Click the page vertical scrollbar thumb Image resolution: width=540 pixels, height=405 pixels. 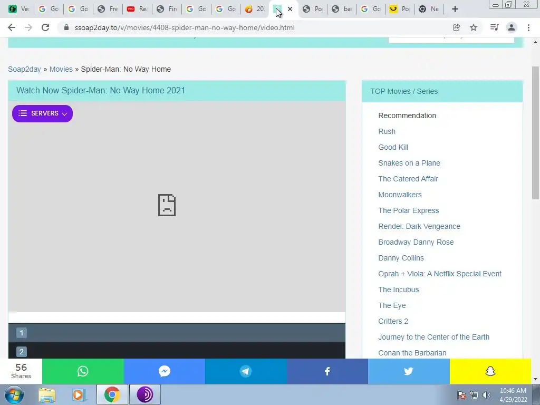pyautogui.click(x=535, y=132)
